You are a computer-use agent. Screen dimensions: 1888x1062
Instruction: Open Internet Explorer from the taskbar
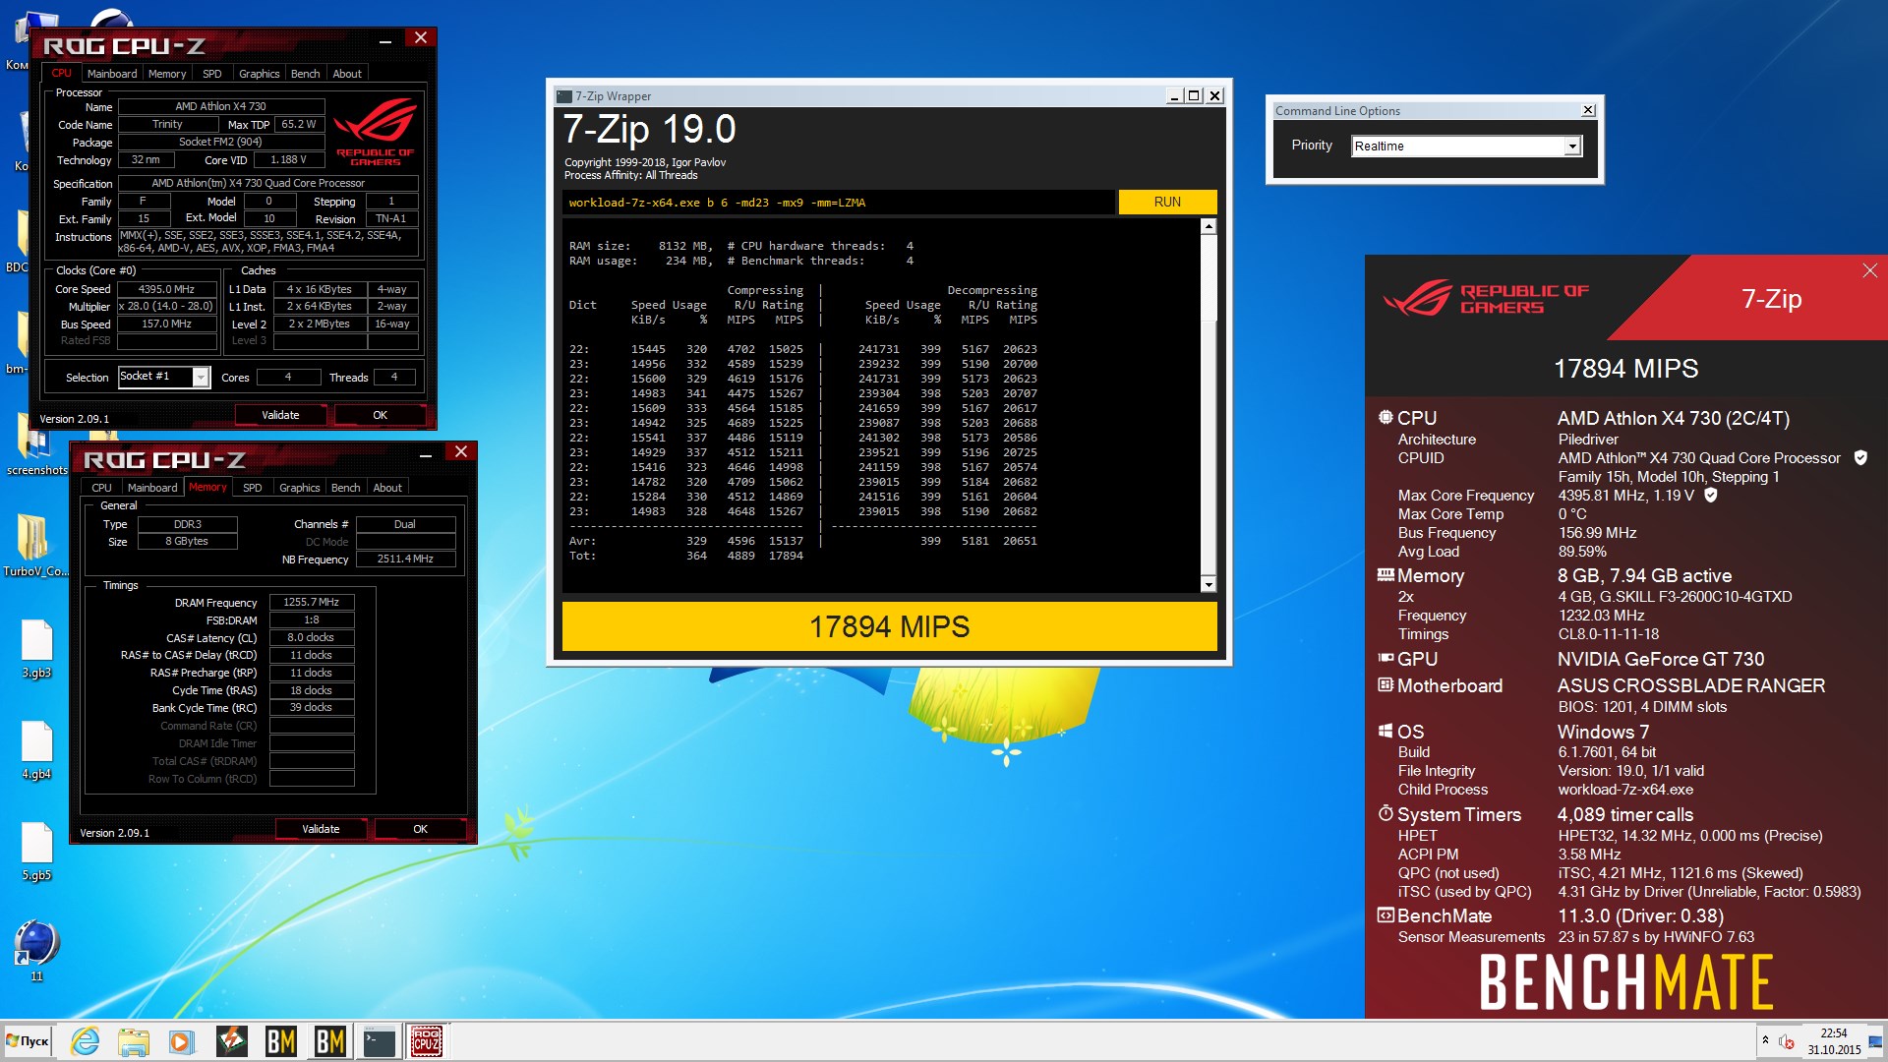[x=86, y=1040]
